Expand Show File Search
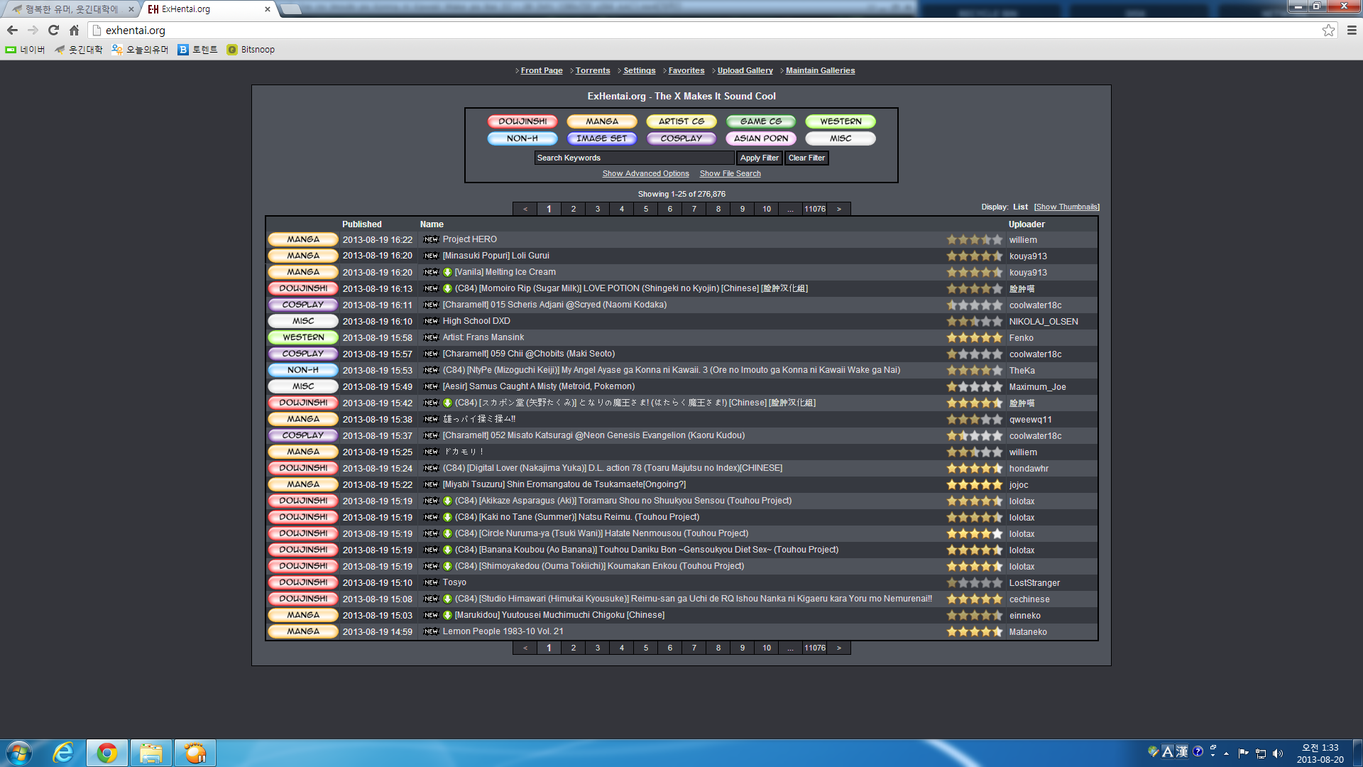The image size is (1363, 767). pos(730,173)
